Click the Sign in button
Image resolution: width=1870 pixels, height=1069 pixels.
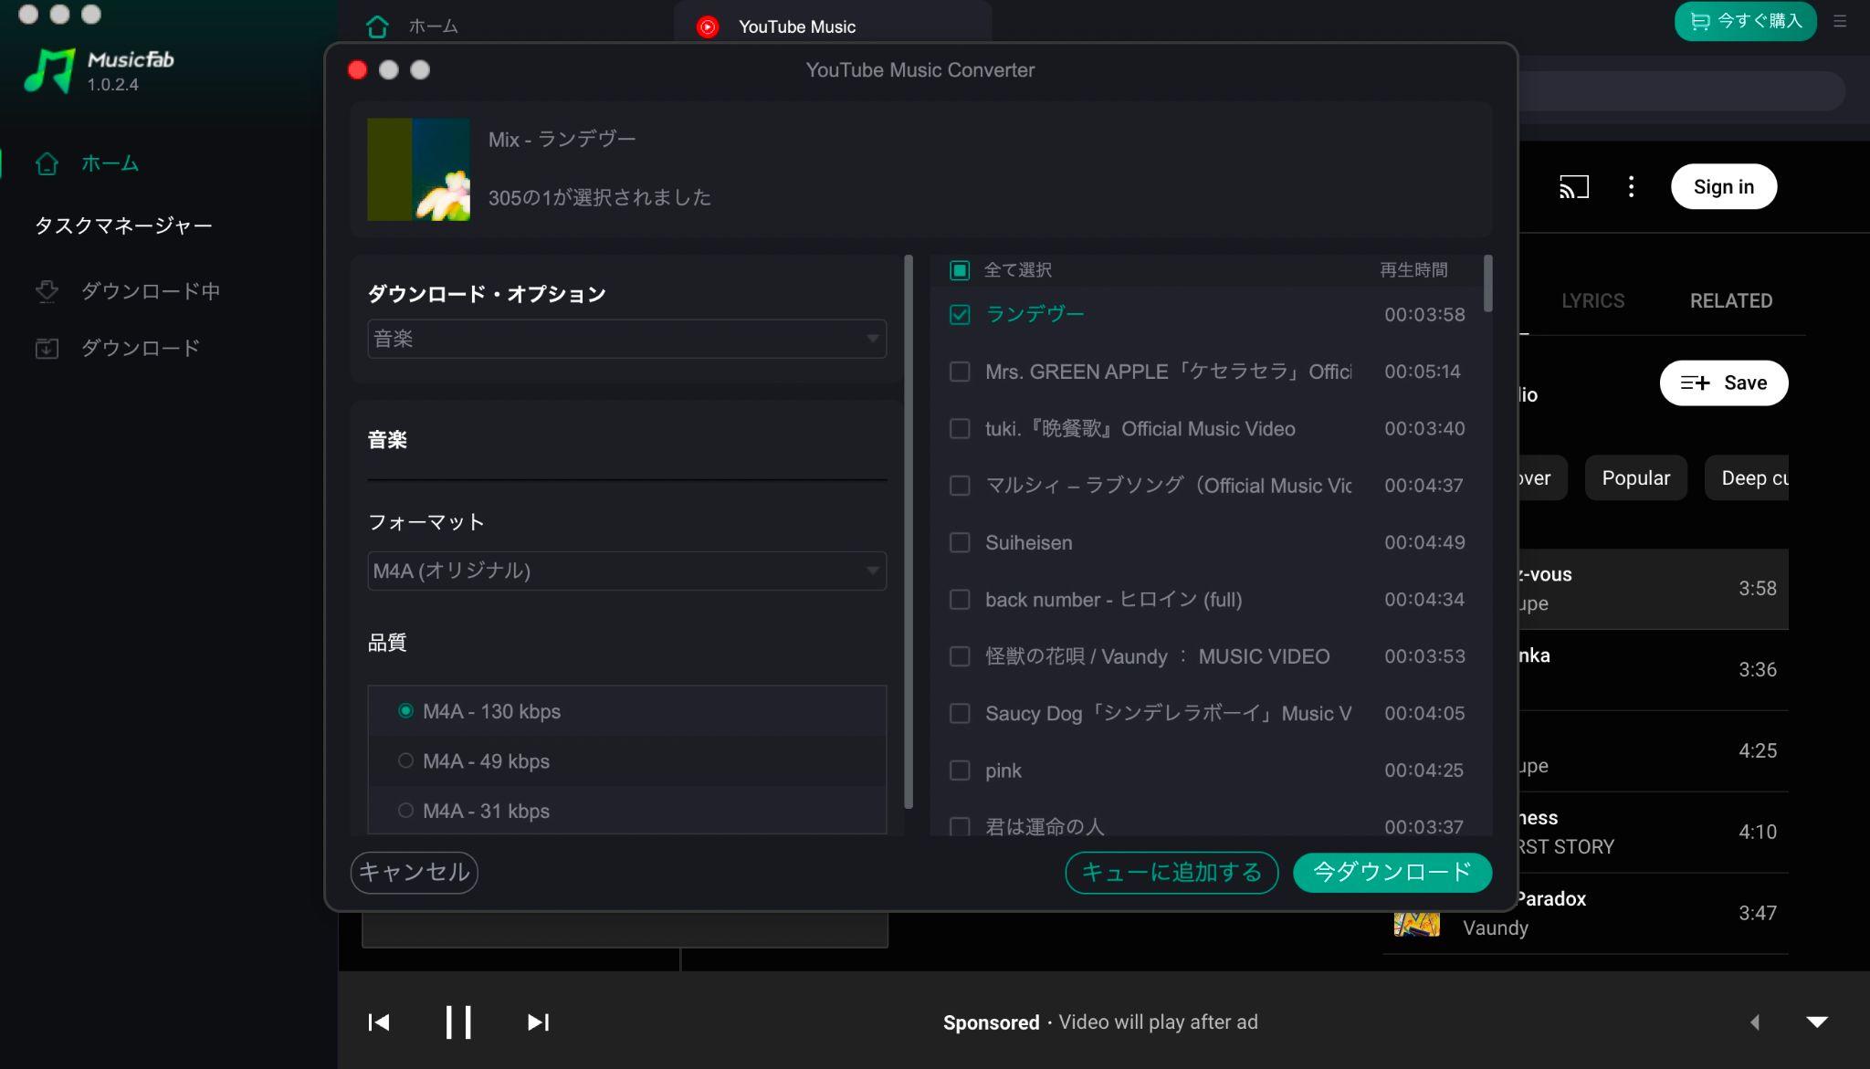tap(1723, 187)
